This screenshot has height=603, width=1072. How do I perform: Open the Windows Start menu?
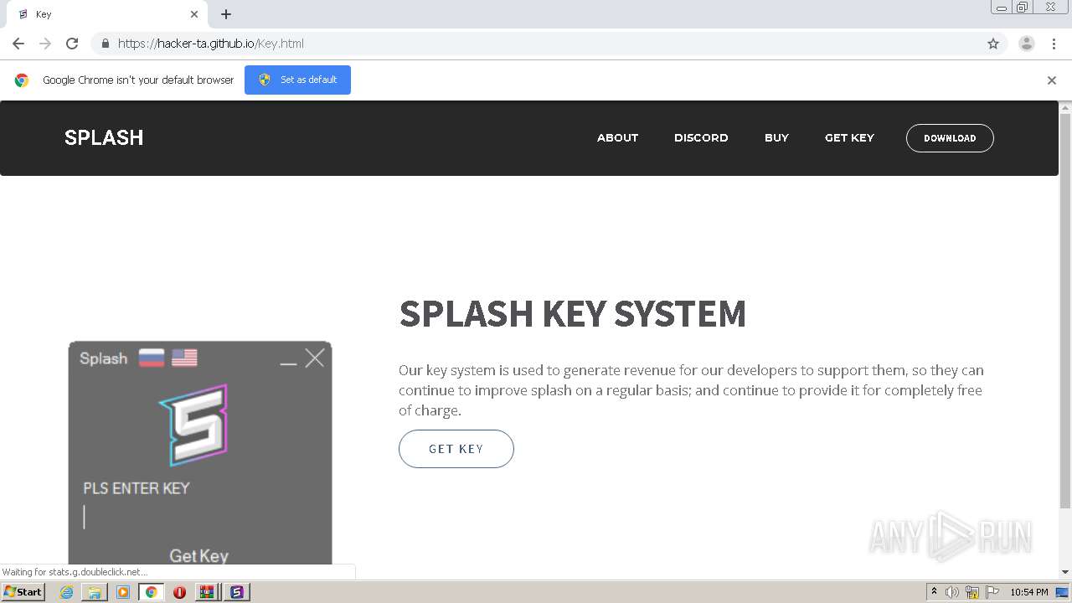(23, 592)
